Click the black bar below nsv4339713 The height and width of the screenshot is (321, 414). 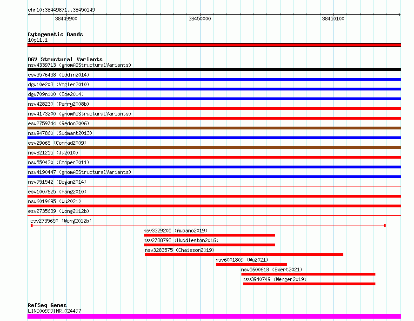[214, 70]
